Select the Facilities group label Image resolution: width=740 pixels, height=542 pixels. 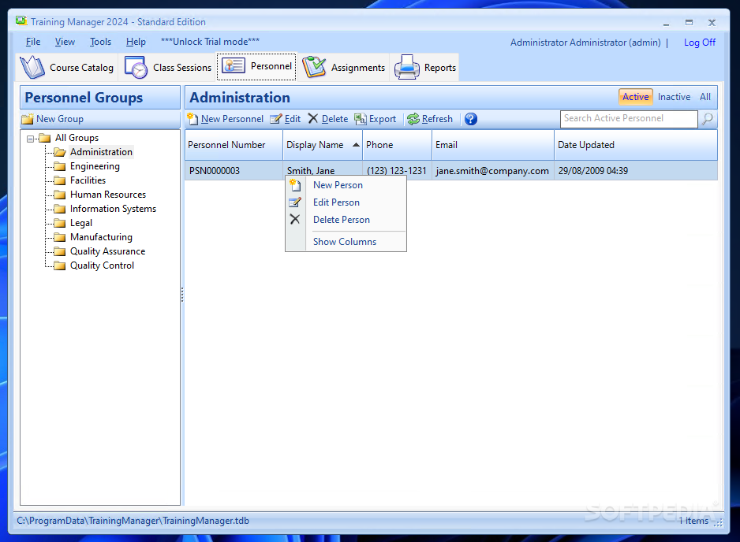tap(88, 180)
